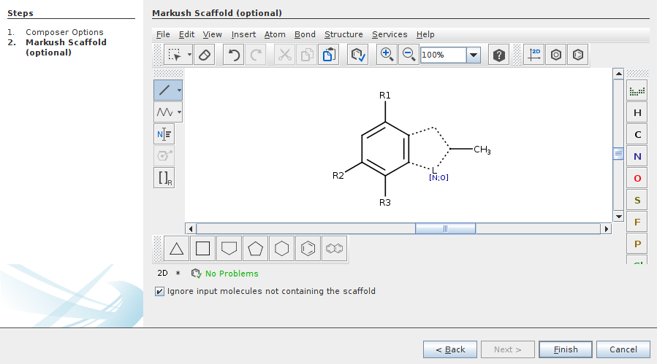
Task: Click the Paste clipboard icon
Action: pos(328,55)
